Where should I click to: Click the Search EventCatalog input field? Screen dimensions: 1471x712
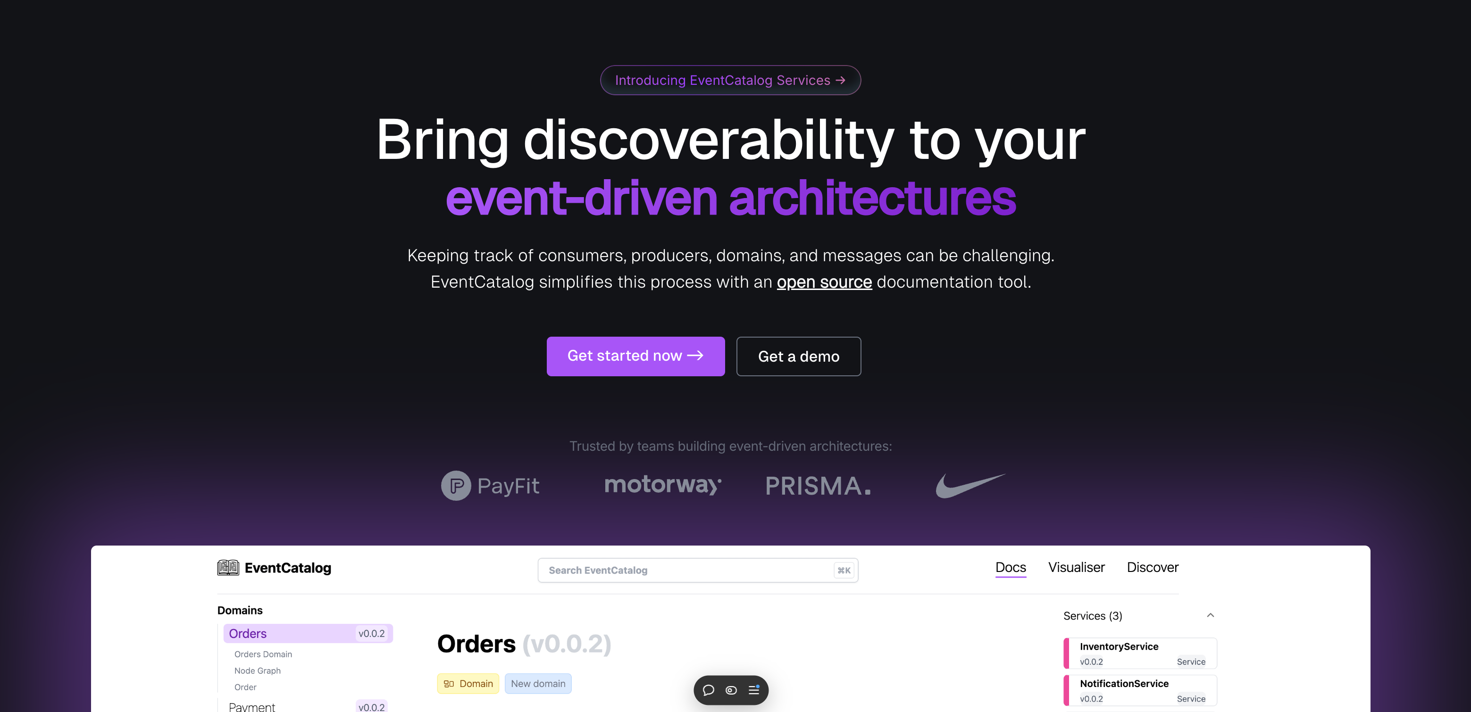pos(697,570)
